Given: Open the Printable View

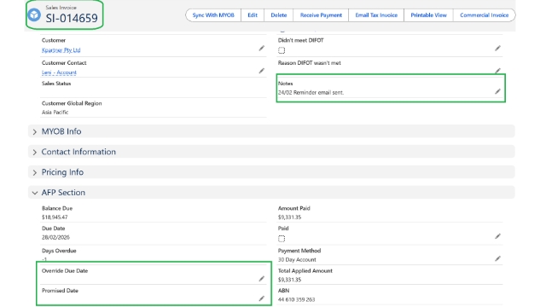Looking at the screenshot, I should click(428, 15).
